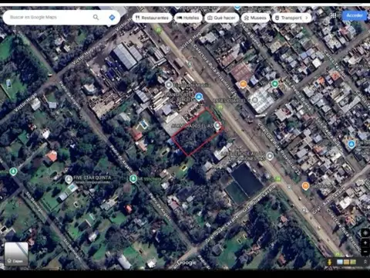The width and height of the screenshot is (370, 278).
Task: Pick the Transporte category chip
Action: (288, 18)
